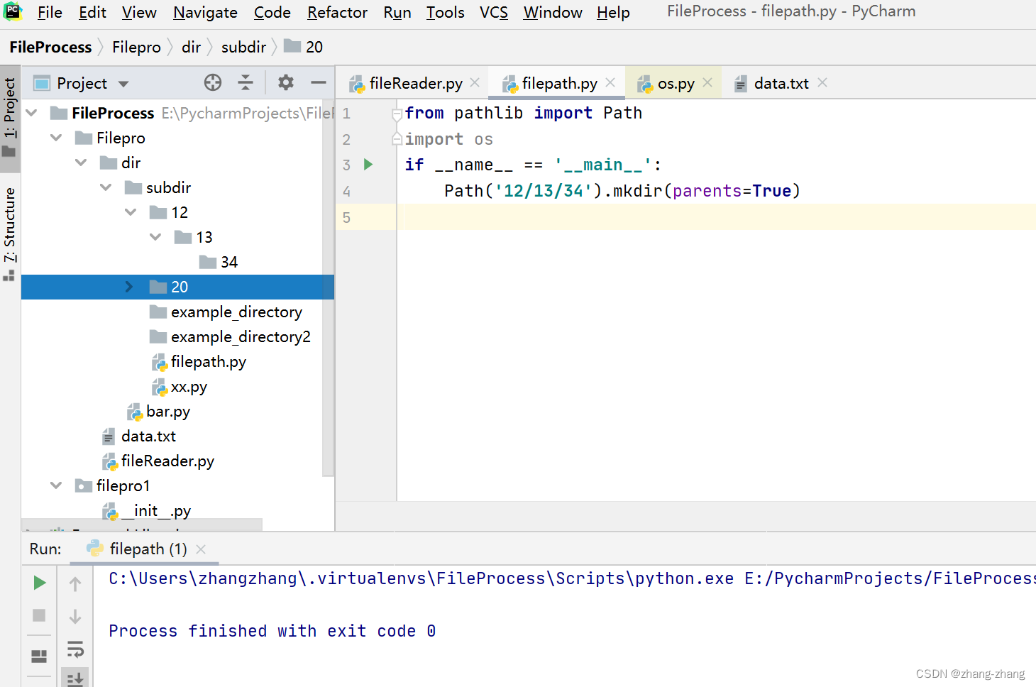1036x687 pixels.
Task: Click the restore layout icon in Run panel
Action: 39,656
